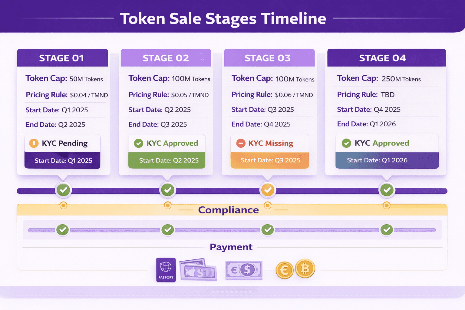
Task: Click the Euro gold coin icon
Action: pyautogui.click(x=285, y=270)
